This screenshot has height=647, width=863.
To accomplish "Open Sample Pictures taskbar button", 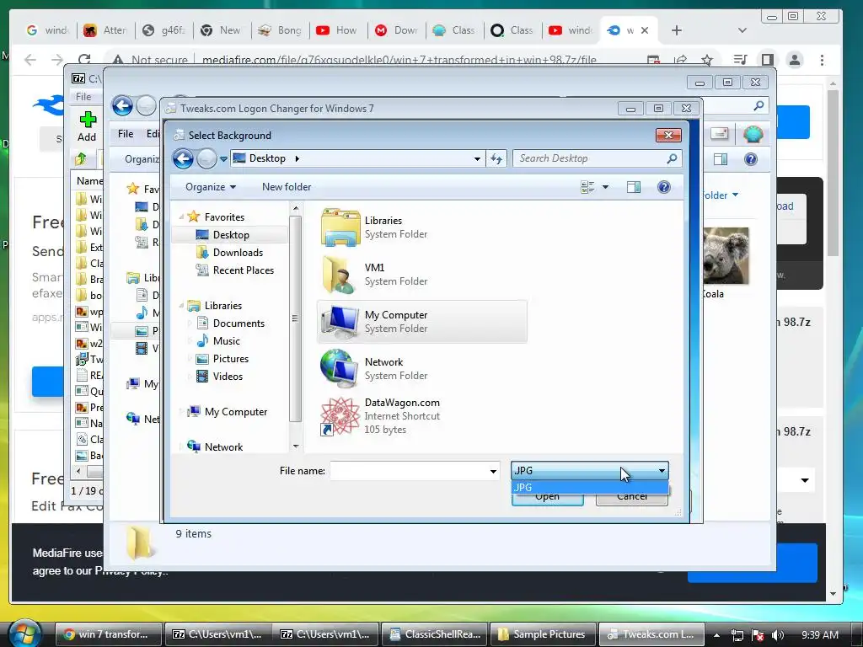I will tap(543, 634).
